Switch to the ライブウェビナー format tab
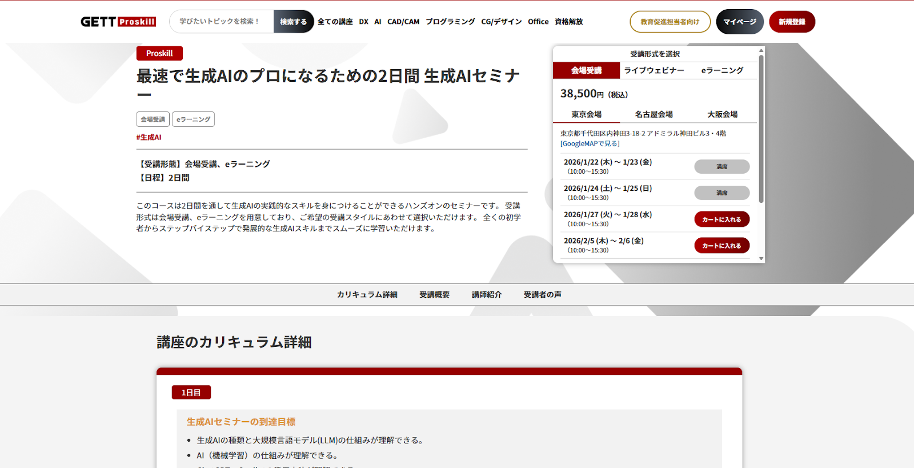Screen dimensions: 914x468 pos(654,70)
